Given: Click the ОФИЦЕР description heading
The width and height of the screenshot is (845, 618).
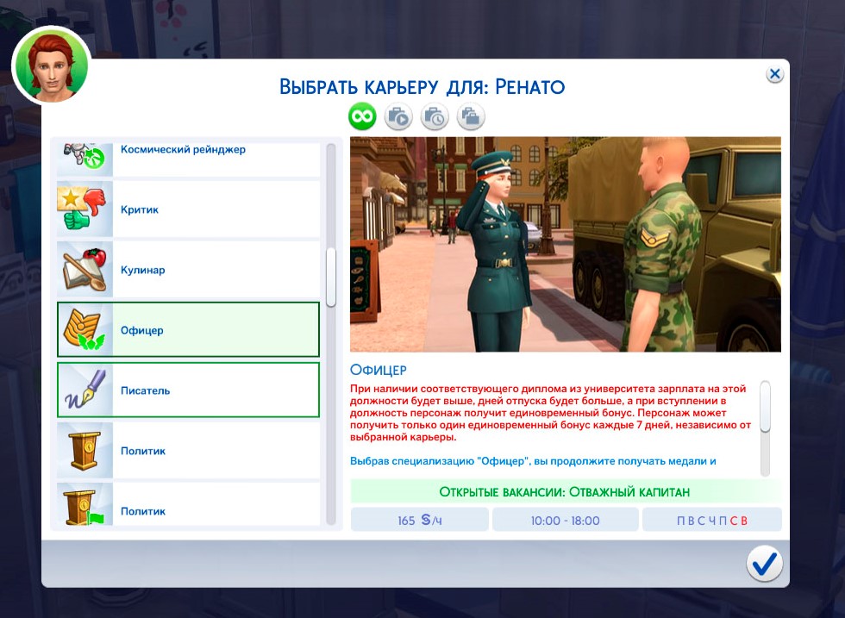Looking at the screenshot, I should coord(379,370).
